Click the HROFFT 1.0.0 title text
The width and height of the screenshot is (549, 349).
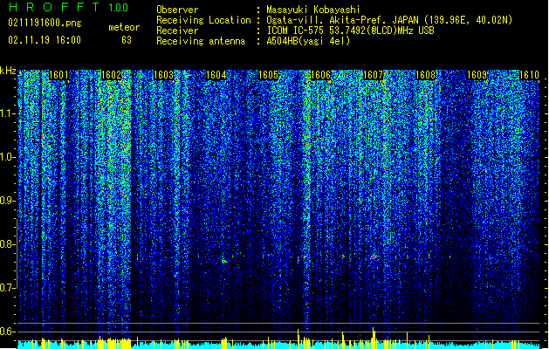pos(68,7)
